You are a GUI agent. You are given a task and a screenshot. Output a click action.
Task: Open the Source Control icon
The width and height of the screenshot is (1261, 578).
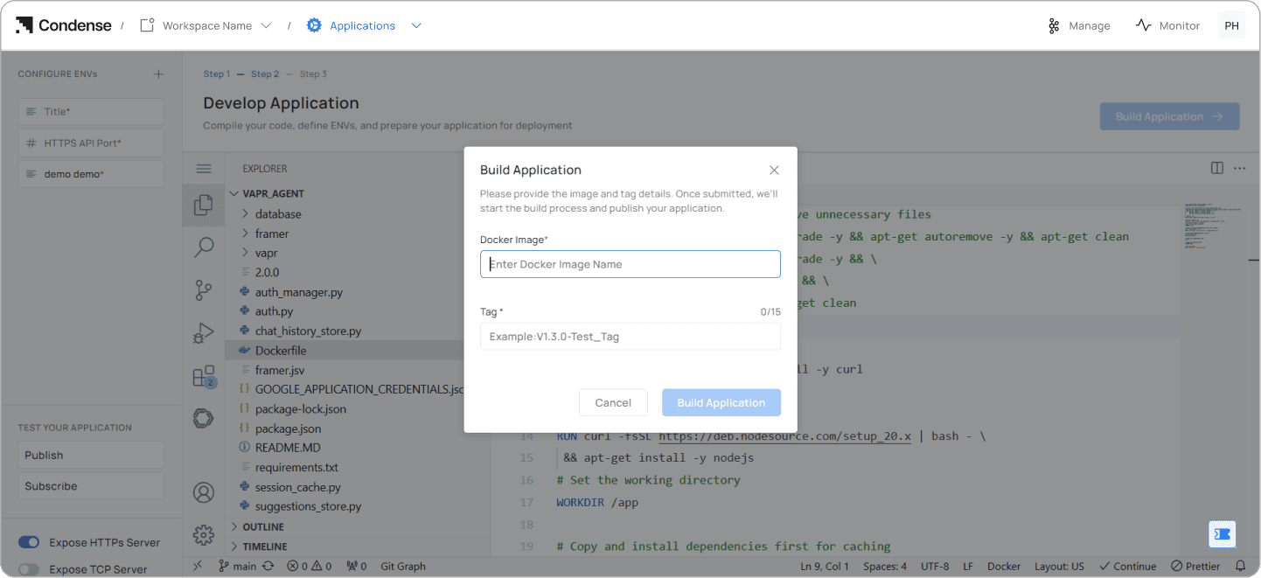[204, 289]
